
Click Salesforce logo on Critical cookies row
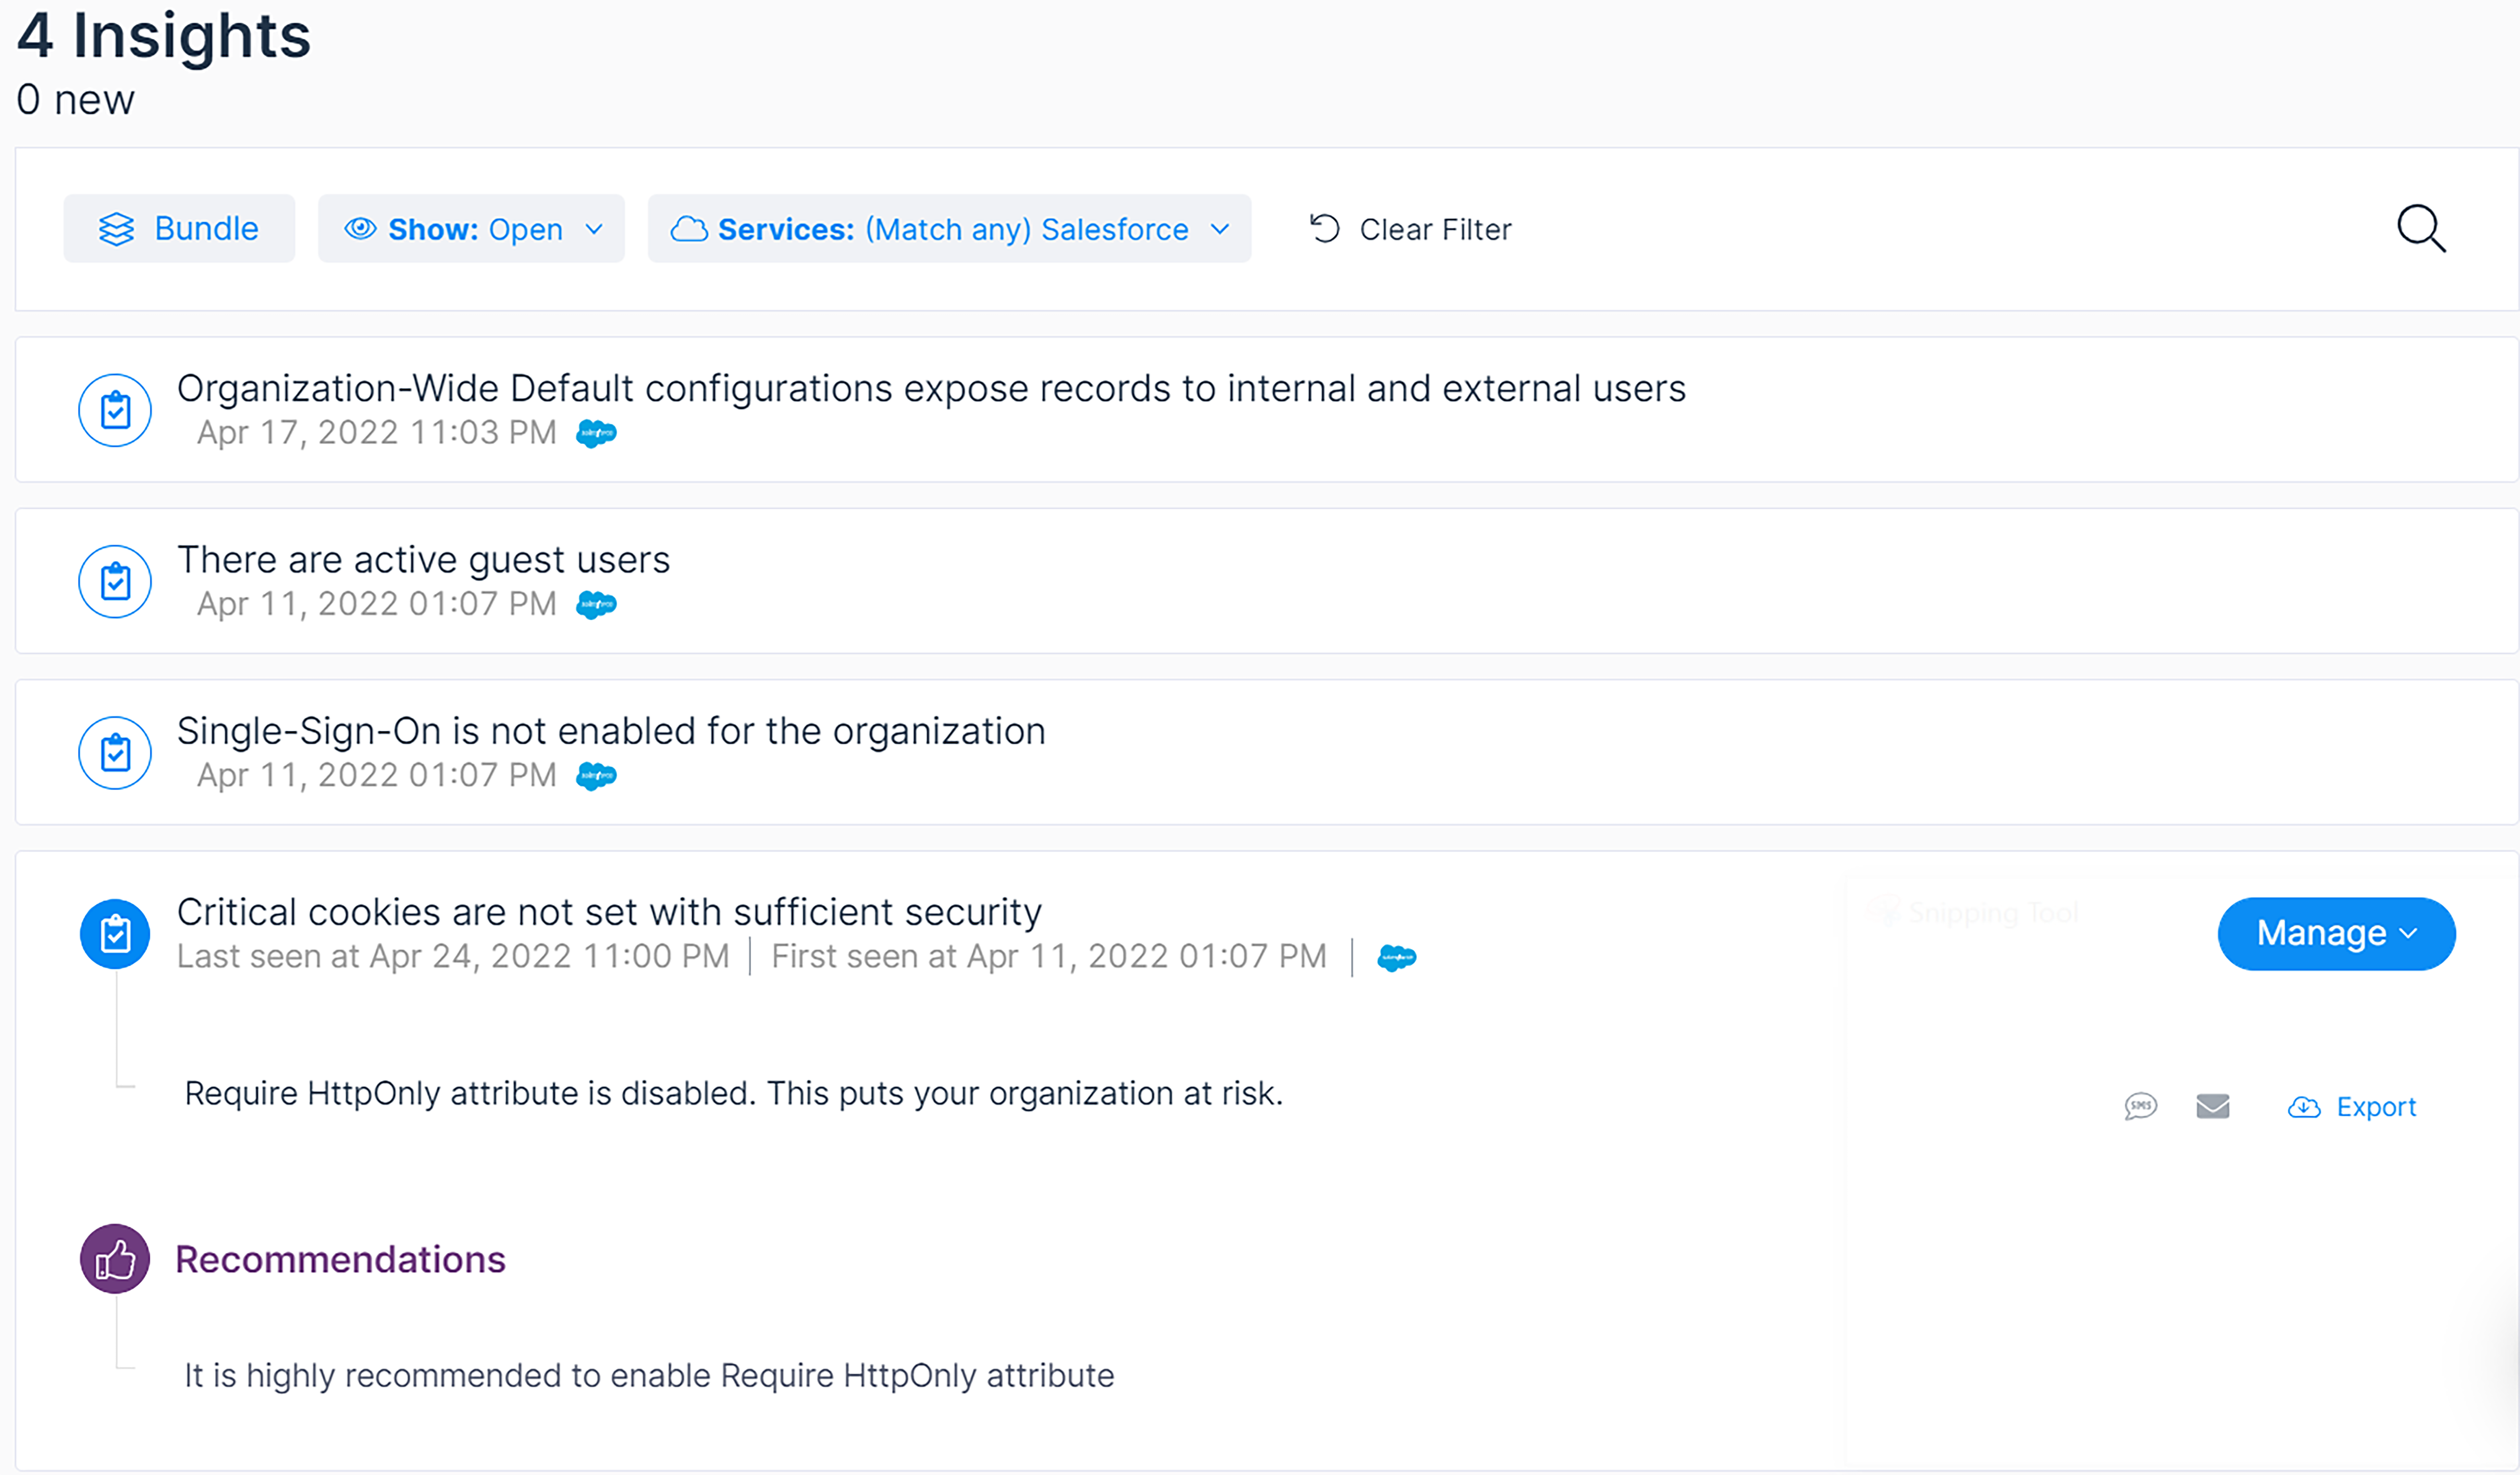[1397, 957]
